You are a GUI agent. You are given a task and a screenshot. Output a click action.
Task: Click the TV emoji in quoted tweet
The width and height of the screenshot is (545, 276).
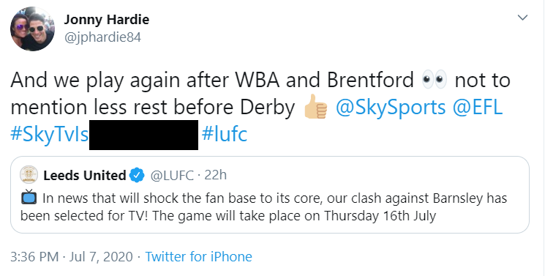click(29, 198)
